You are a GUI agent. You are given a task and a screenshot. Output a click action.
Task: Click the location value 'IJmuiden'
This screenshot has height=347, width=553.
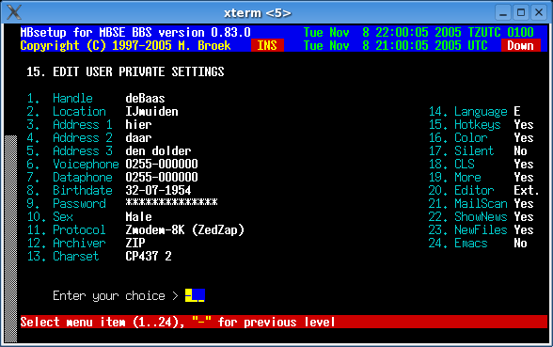tap(151, 111)
